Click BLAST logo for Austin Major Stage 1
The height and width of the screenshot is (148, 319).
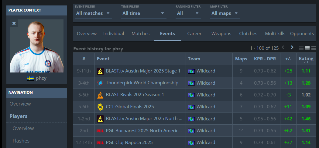click(100, 71)
